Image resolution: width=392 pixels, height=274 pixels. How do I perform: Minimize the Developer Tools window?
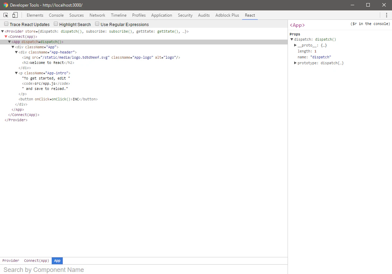tap(352, 5)
